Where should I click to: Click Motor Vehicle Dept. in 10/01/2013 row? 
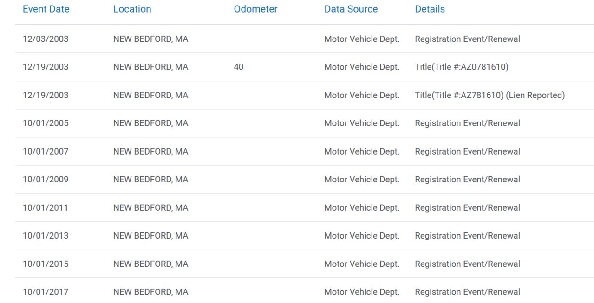click(362, 236)
